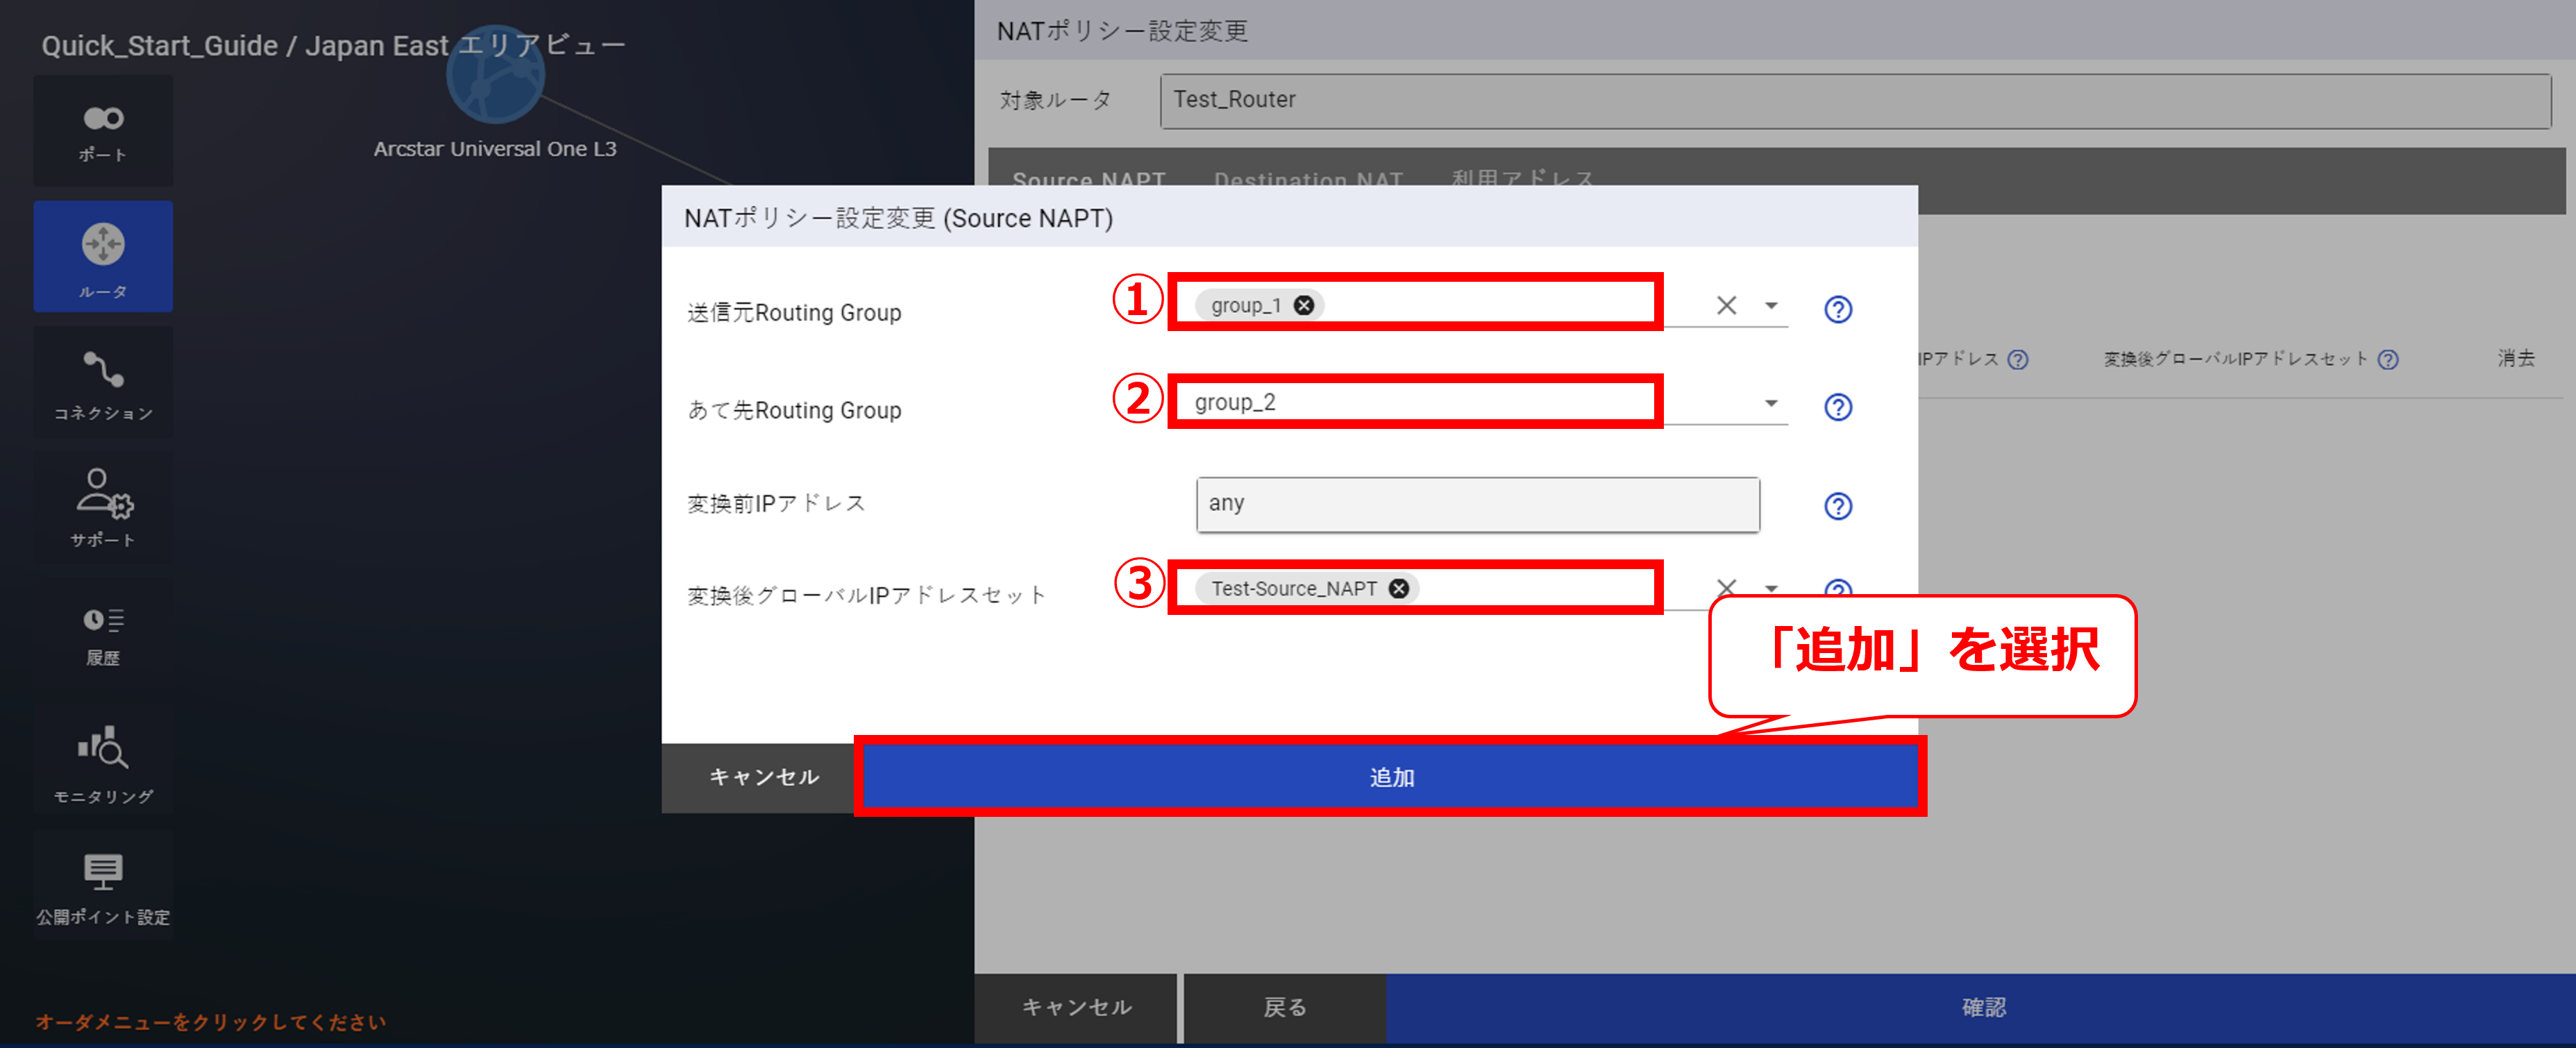This screenshot has height=1048, width=2576.
Task: Open the コネクション sidebar icon
Action: (x=103, y=383)
